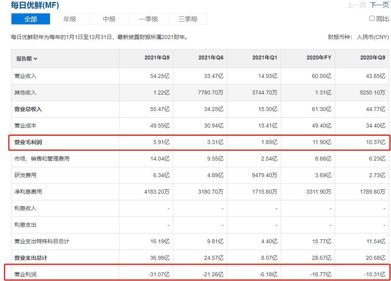Click the 上一页 link
391x281 pixels.
click(x=357, y=5)
